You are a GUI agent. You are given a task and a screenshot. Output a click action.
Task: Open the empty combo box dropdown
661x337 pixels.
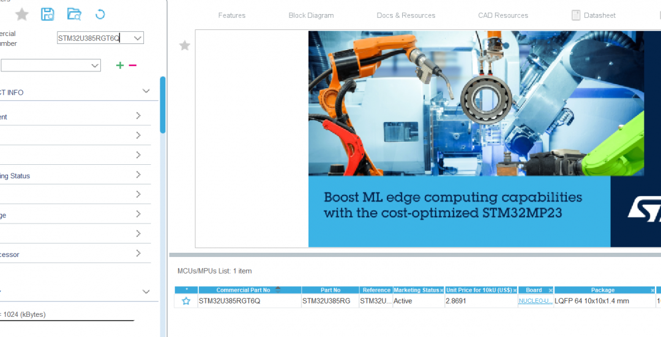coord(95,65)
